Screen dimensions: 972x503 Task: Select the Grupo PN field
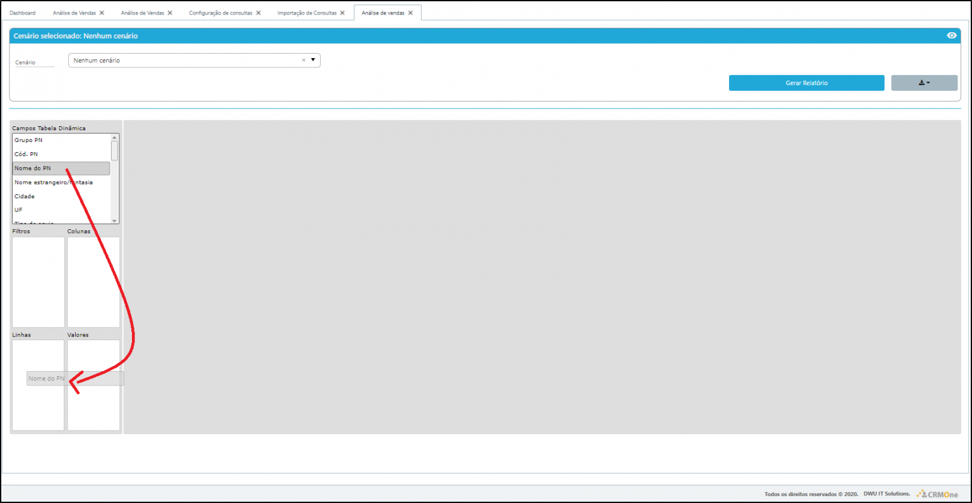pos(61,140)
